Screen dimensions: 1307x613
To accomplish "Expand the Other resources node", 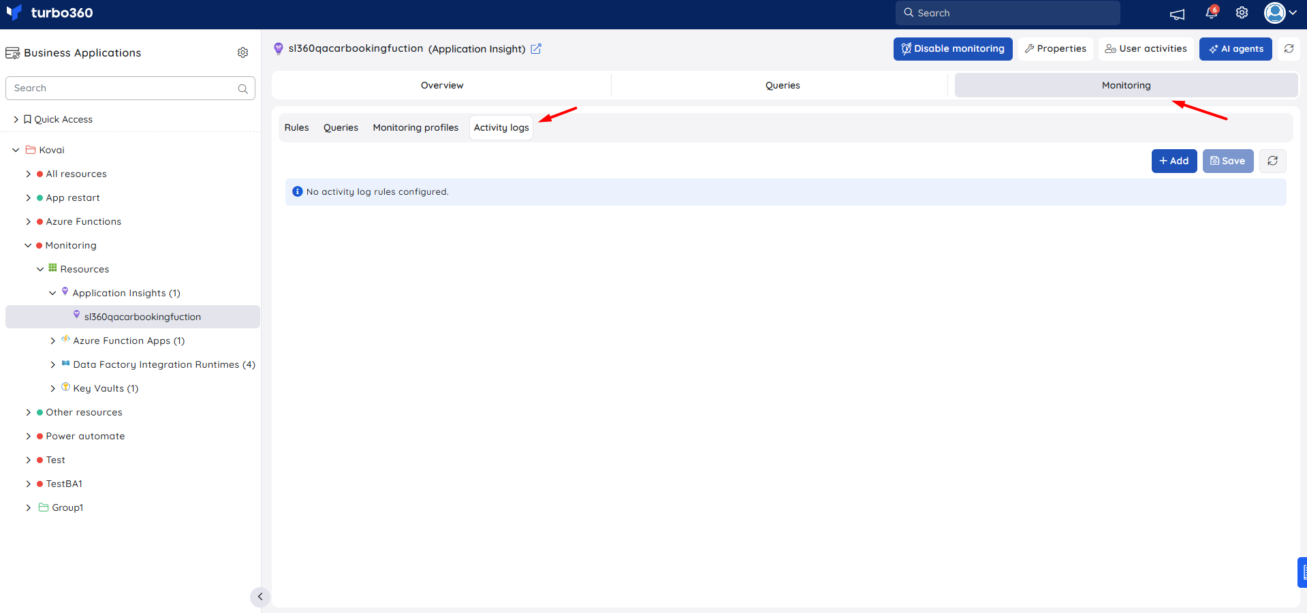I will click(x=29, y=413).
